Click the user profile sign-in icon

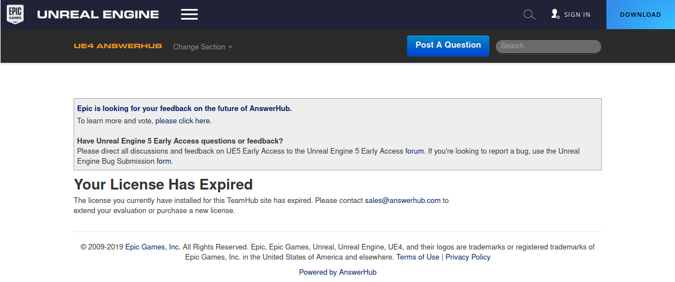(555, 14)
